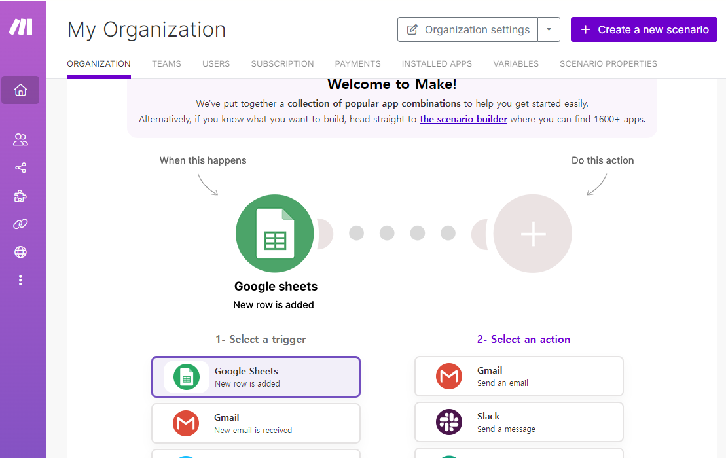Select Gmail New email is received trigger

pyautogui.click(x=256, y=423)
